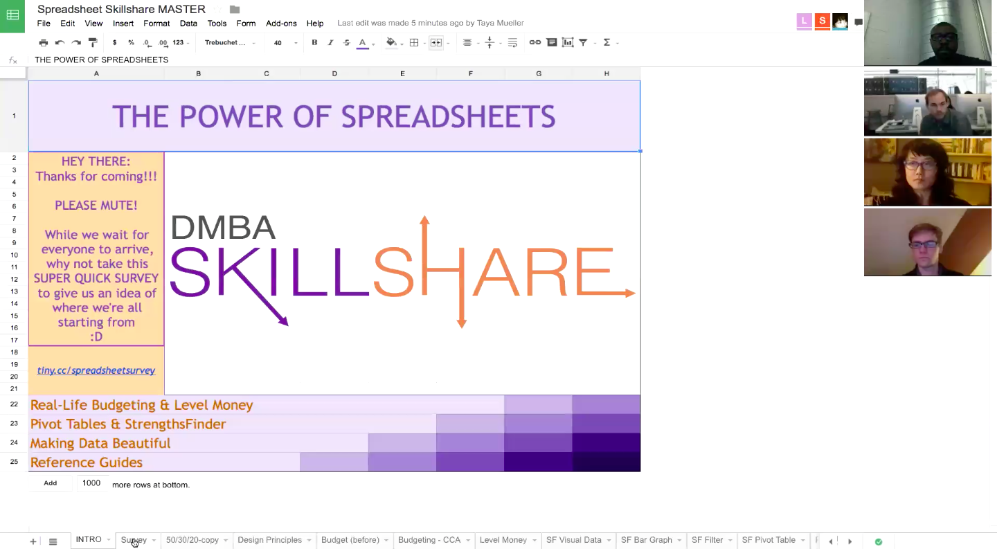Open the Budget (before) tab dropdown arrow
Viewport: 997px width, 549px height.
[386, 540]
